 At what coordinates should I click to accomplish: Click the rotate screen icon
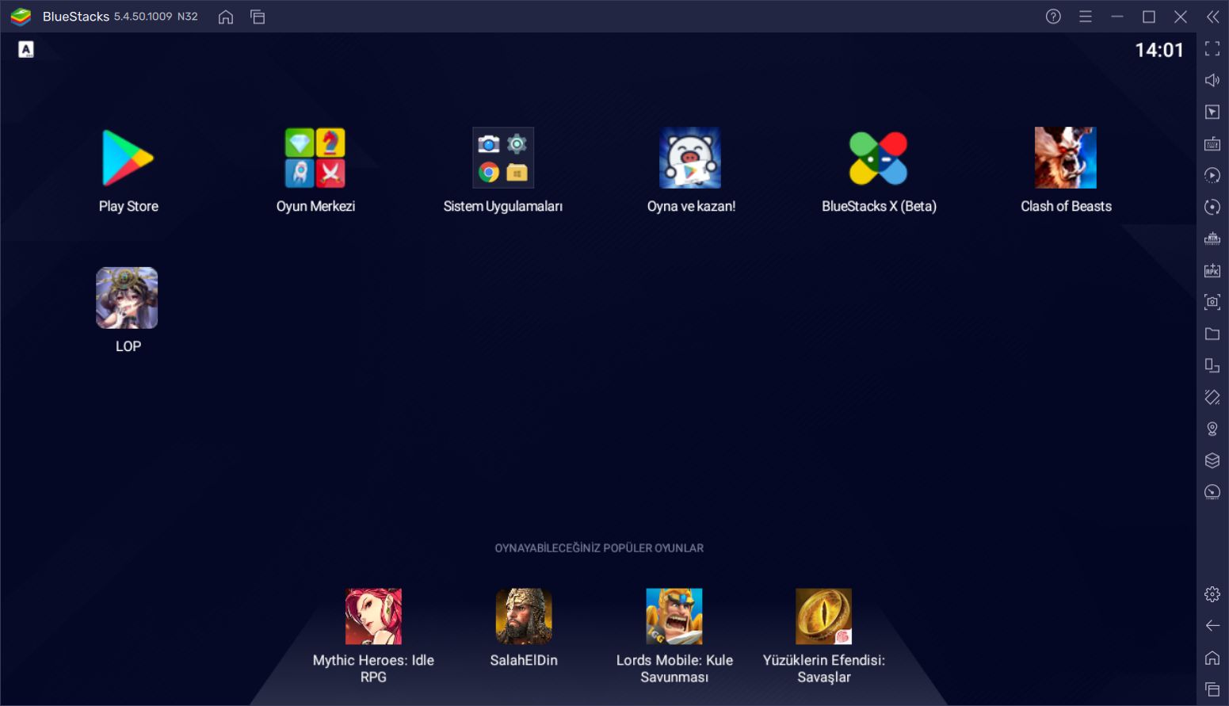point(1212,365)
